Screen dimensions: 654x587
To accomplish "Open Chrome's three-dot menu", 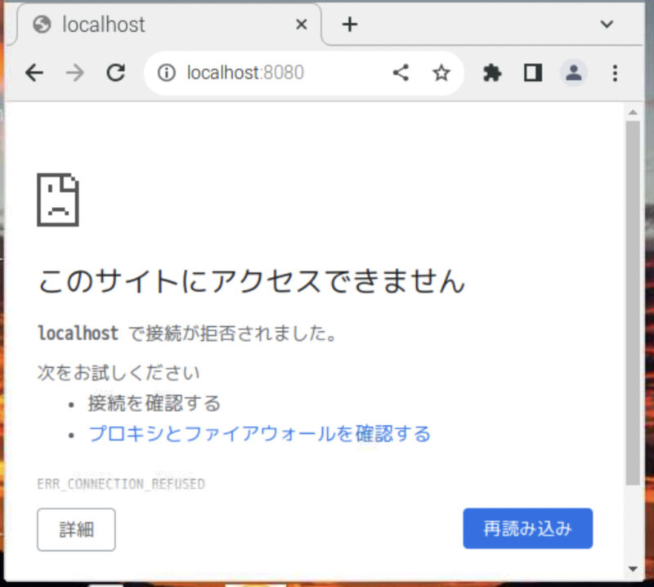I will [616, 74].
